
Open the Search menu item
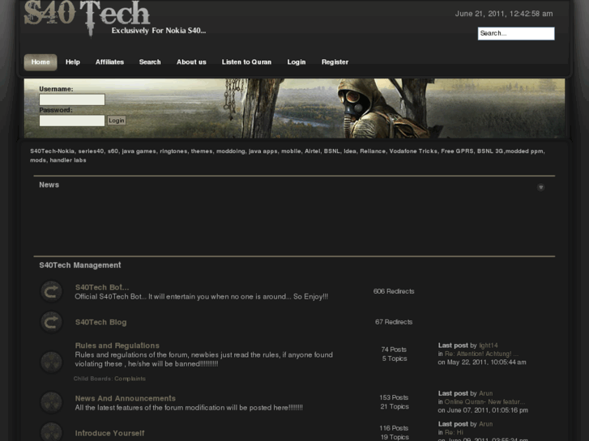pos(150,62)
